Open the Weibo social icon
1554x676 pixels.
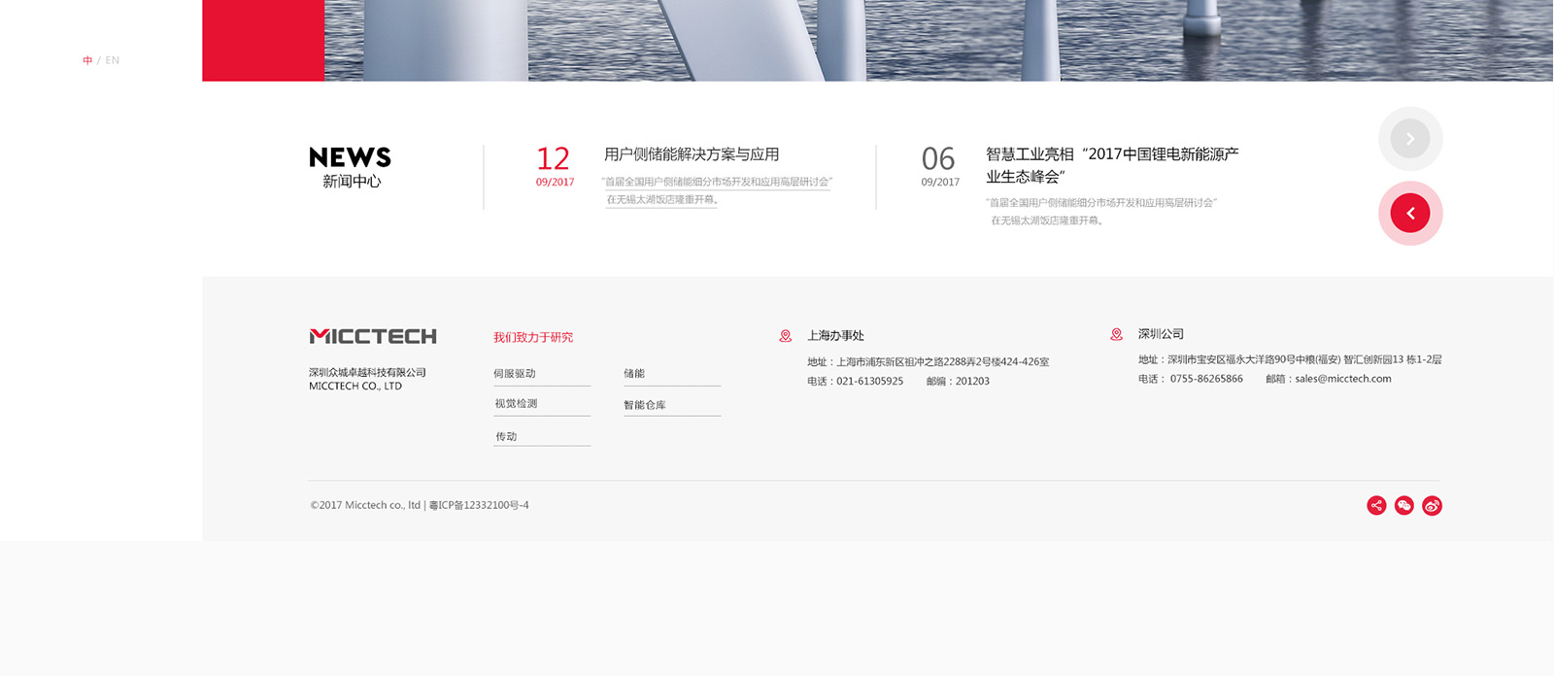pos(1432,505)
